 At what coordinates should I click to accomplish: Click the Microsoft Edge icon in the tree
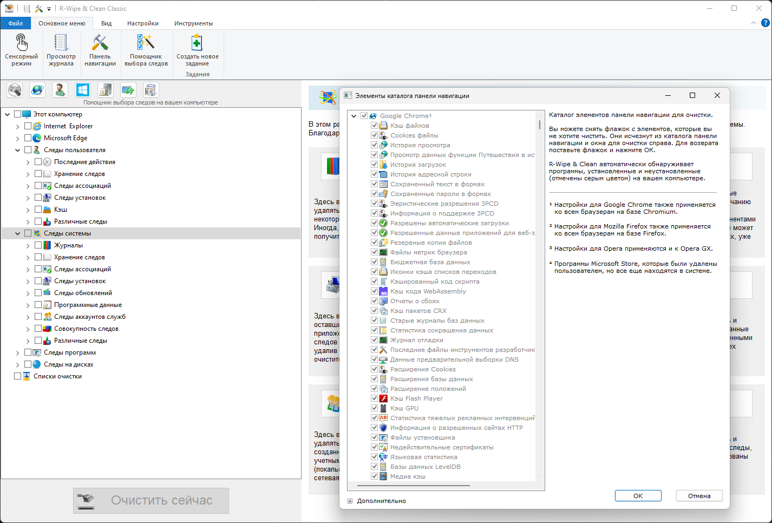click(x=37, y=138)
